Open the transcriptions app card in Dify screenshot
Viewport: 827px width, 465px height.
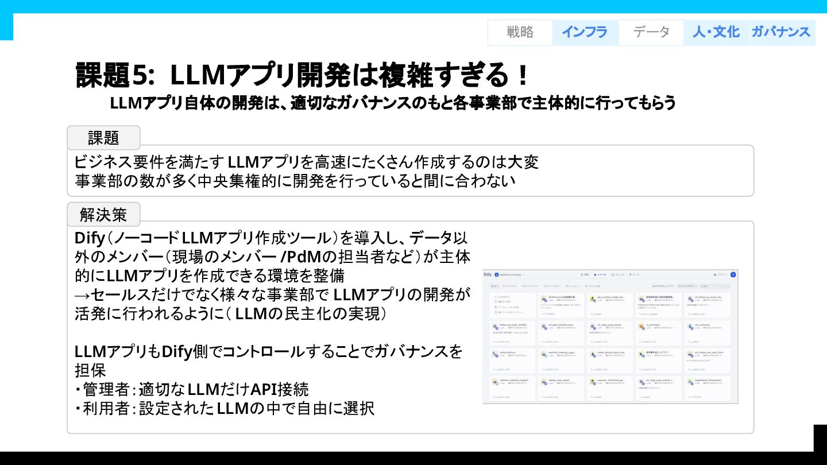(512, 361)
